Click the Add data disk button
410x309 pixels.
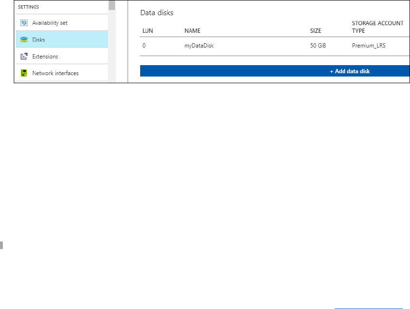pyautogui.click(x=275, y=71)
